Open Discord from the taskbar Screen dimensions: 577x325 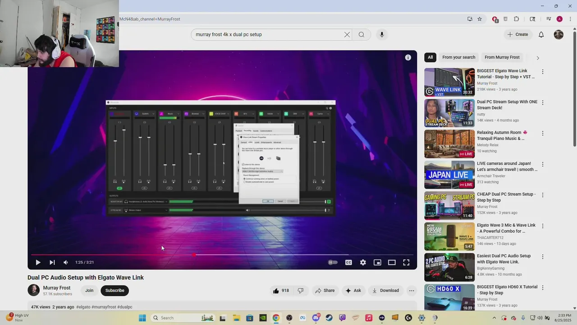(x=316, y=318)
